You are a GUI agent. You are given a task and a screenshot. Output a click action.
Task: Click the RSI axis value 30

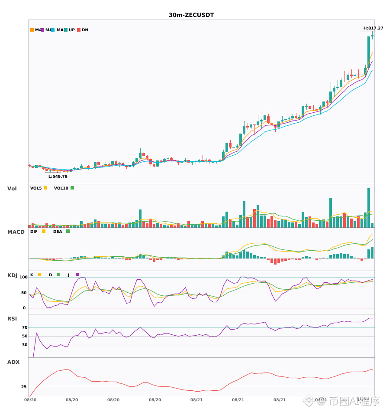[25, 345]
